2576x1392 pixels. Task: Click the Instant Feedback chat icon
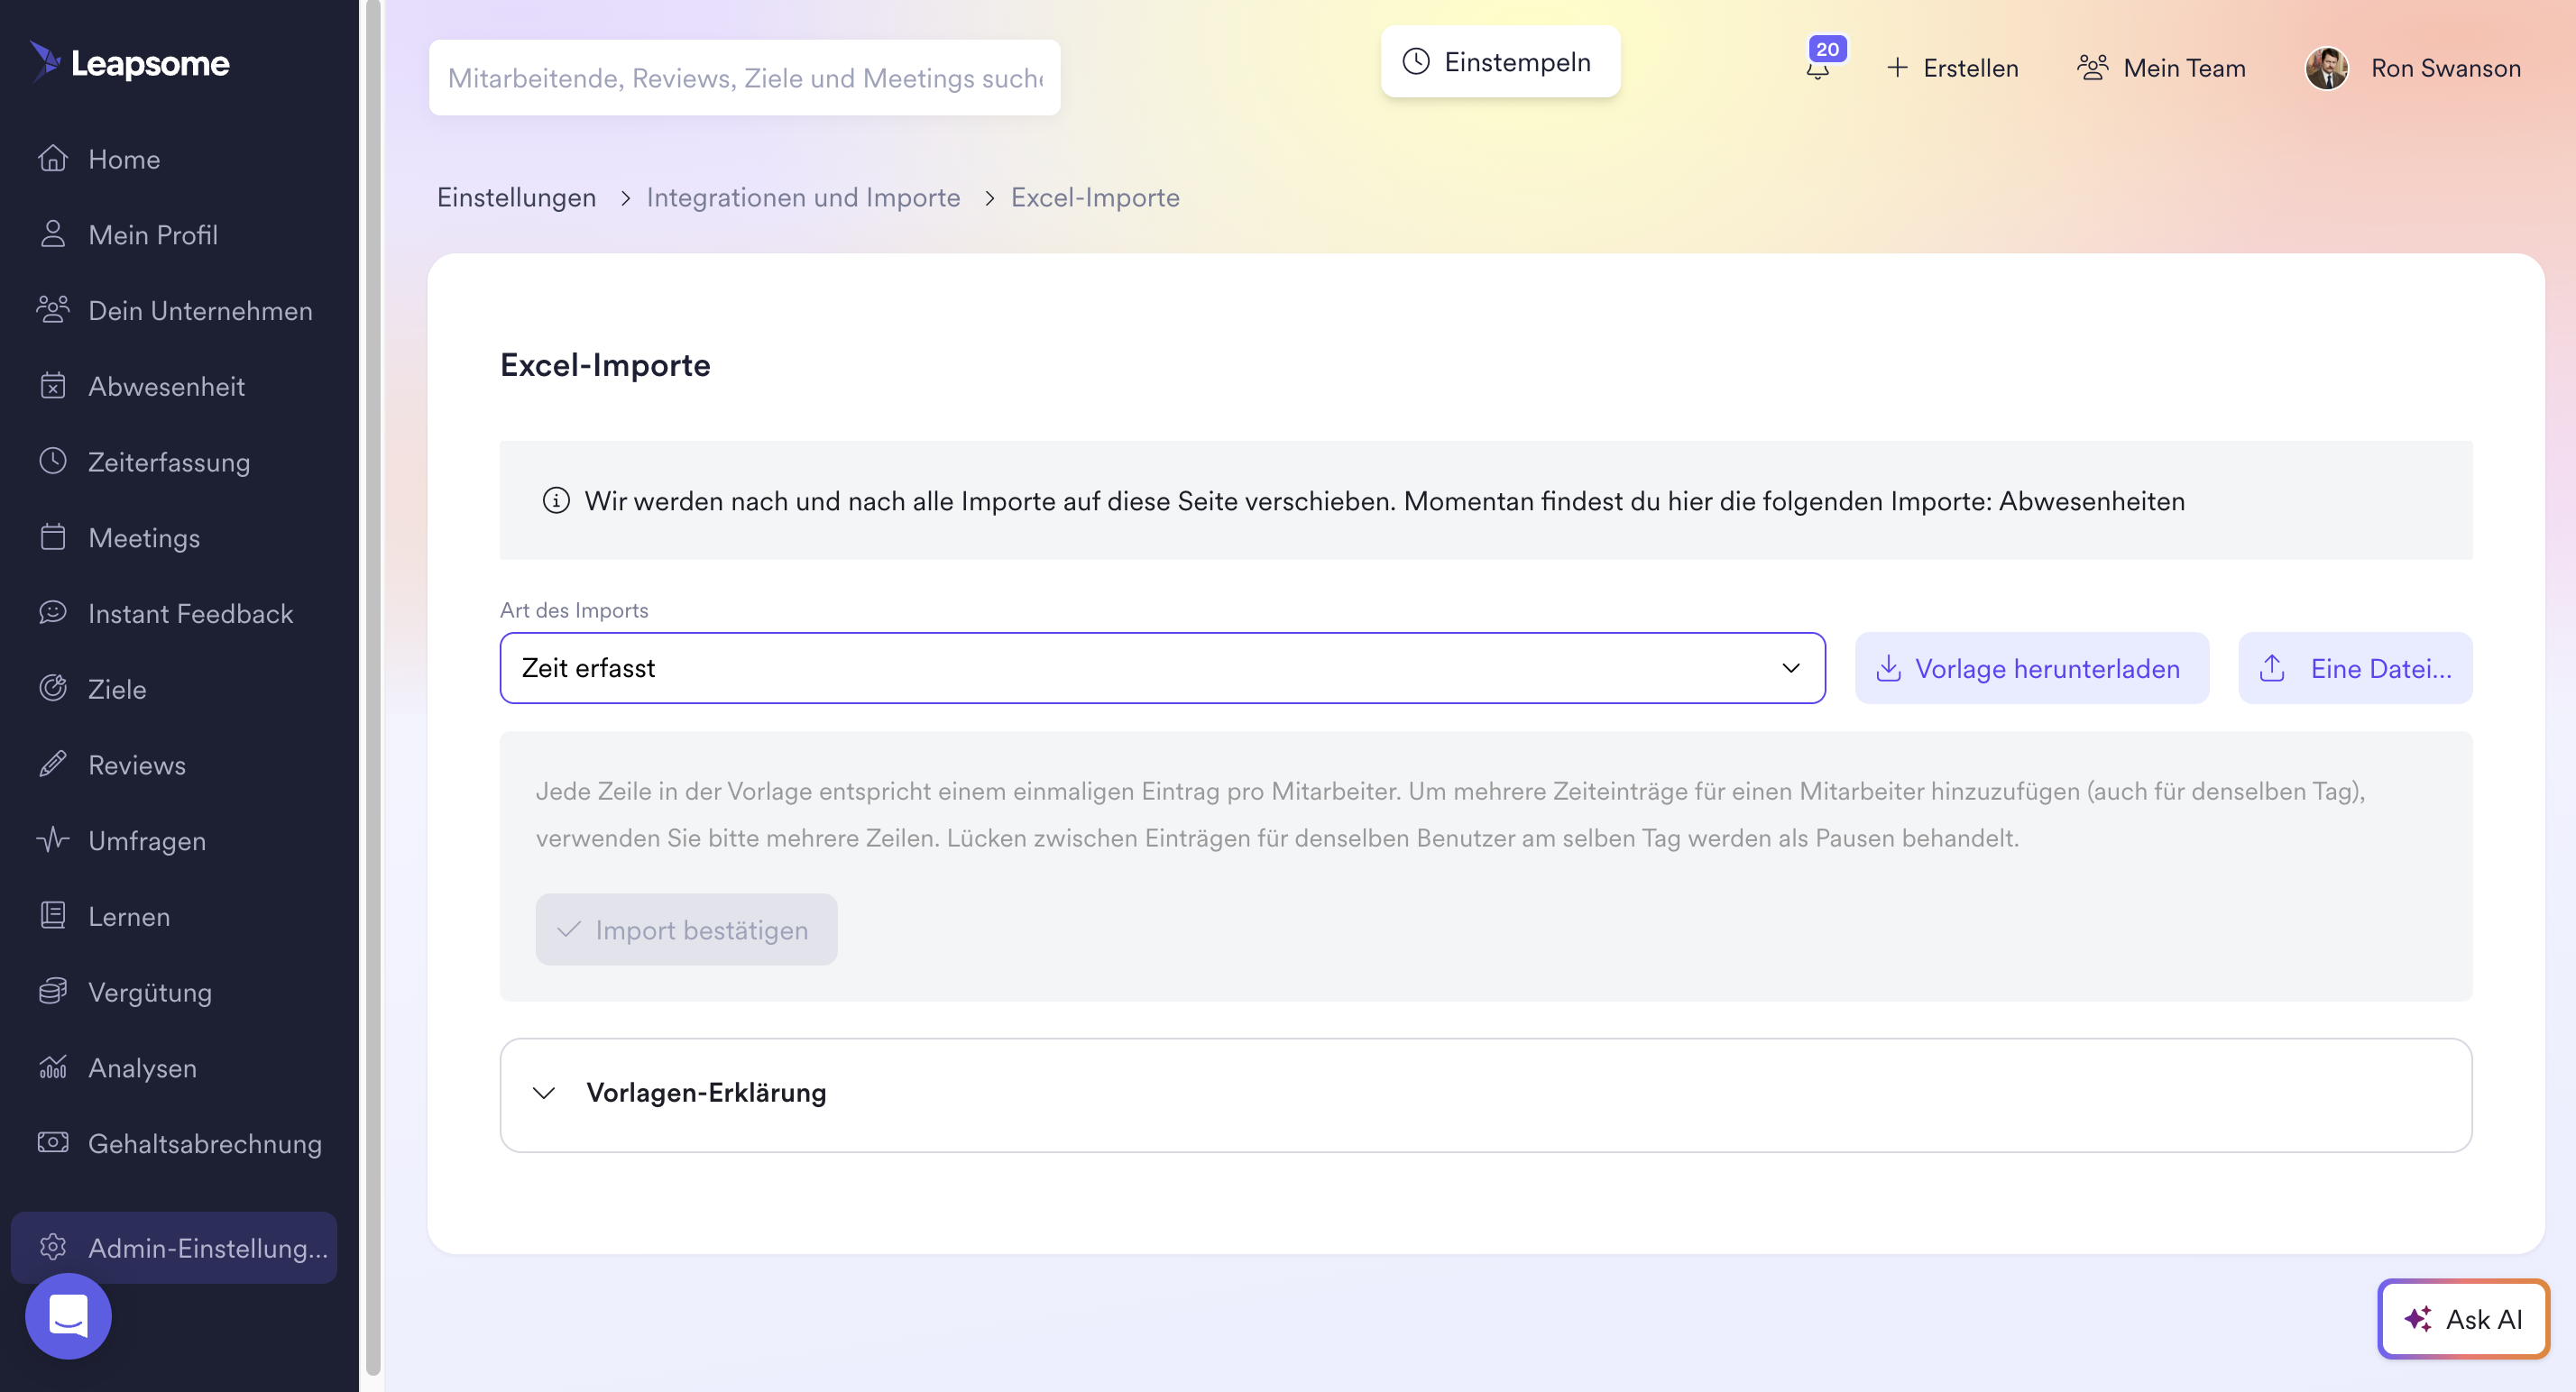click(53, 612)
